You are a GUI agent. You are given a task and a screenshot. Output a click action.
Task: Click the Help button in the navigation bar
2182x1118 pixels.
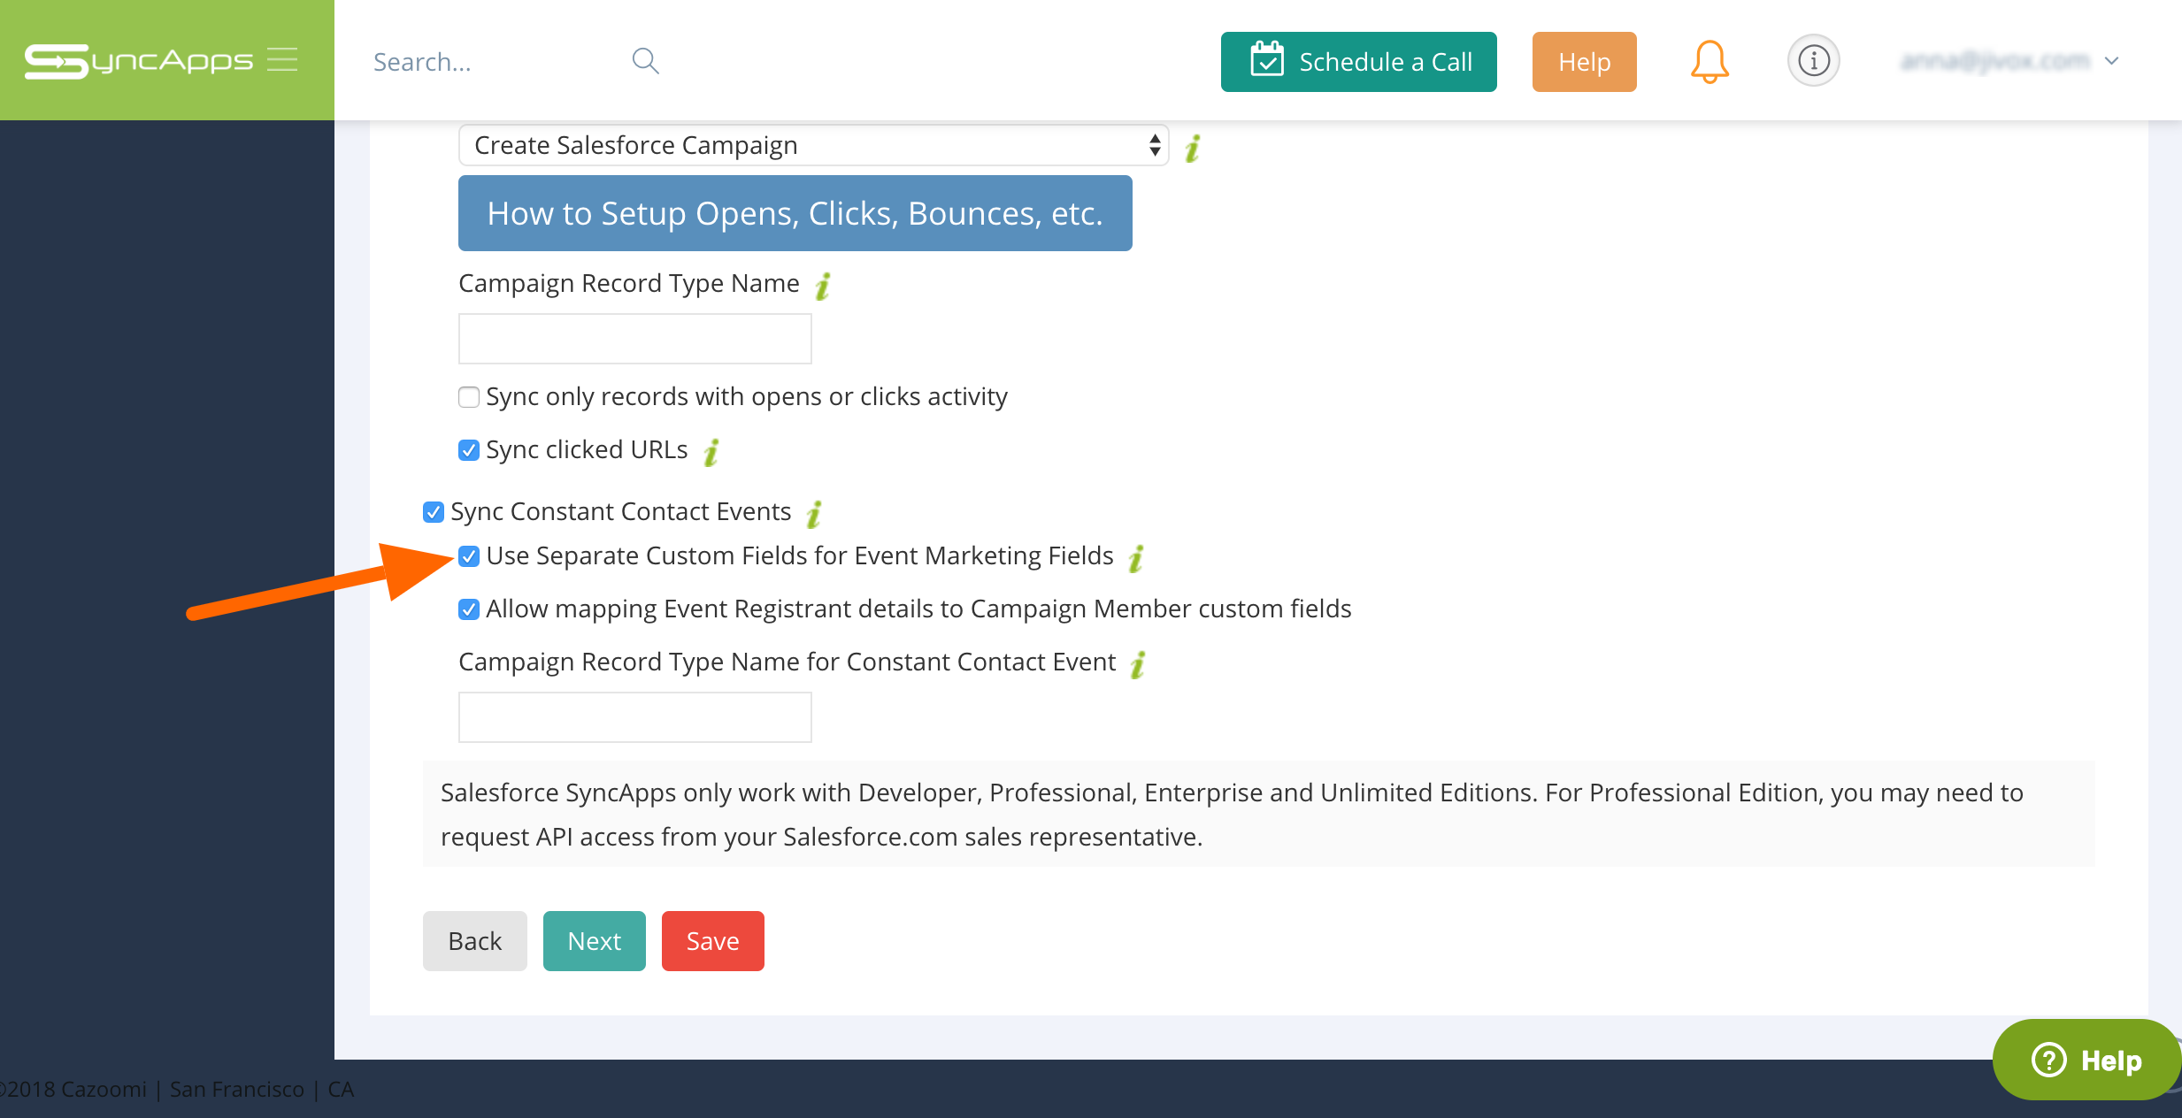pos(1585,60)
